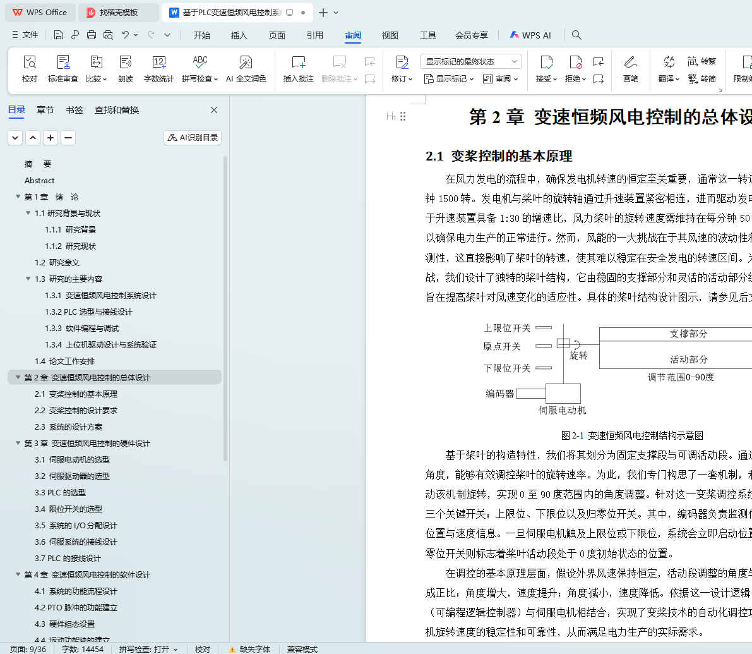Open the search magnifier in menu bar

[x=576, y=35]
